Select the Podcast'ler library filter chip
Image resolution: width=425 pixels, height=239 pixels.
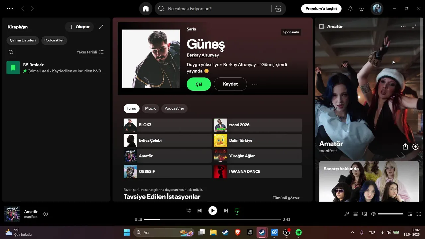54,40
